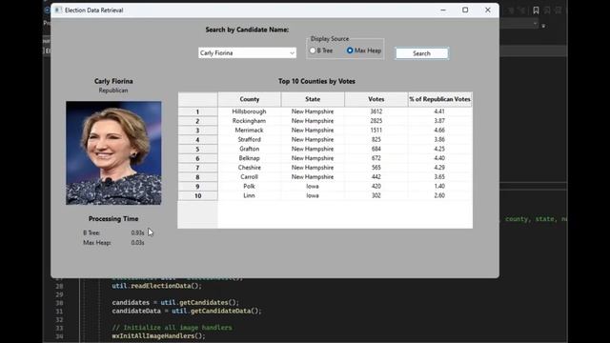
Task: Click the % of Republican Votes header
Action: point(440,99)
